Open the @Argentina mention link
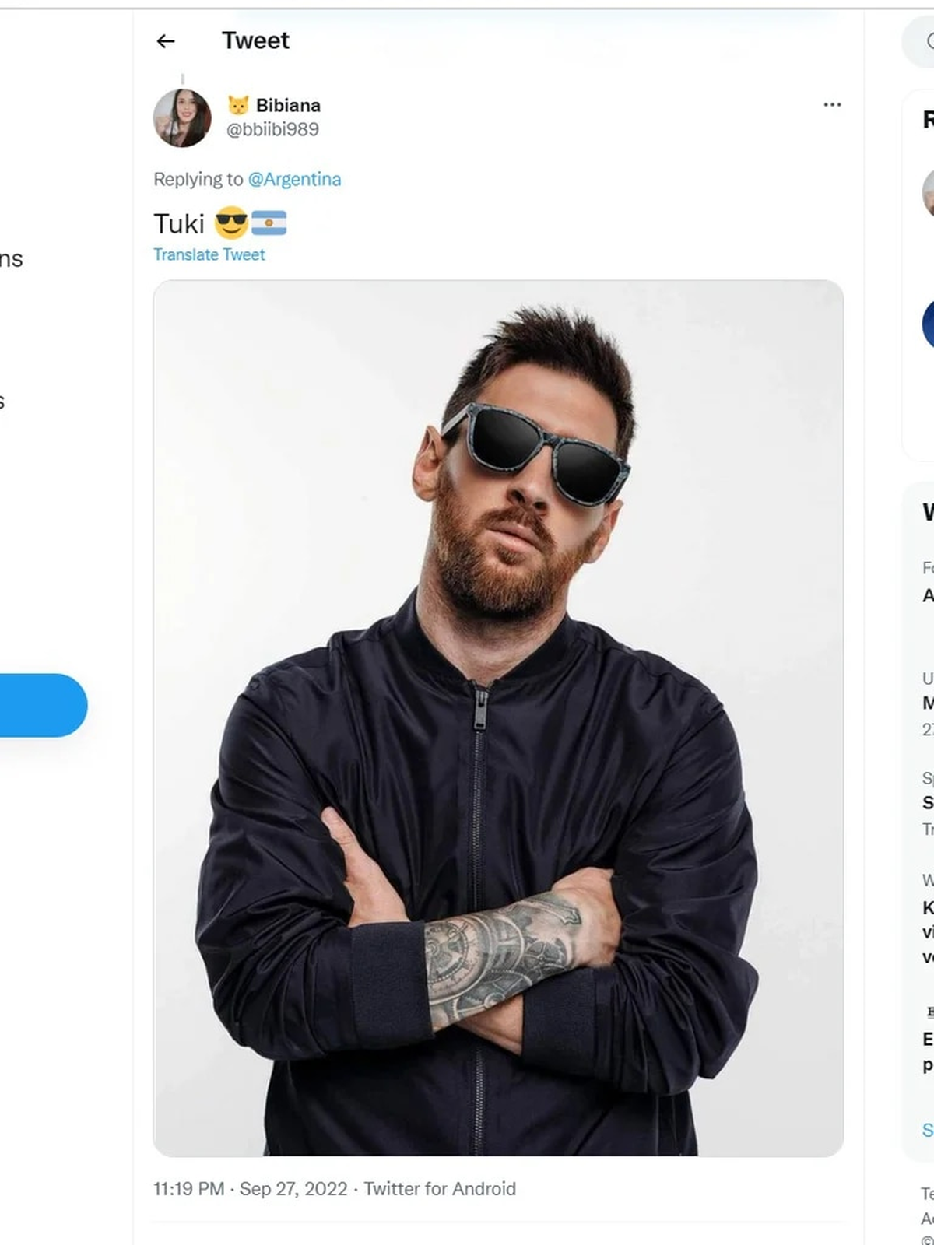This screenshot has width=934, height=1245. pyautogui.click(x=294, y=180)
